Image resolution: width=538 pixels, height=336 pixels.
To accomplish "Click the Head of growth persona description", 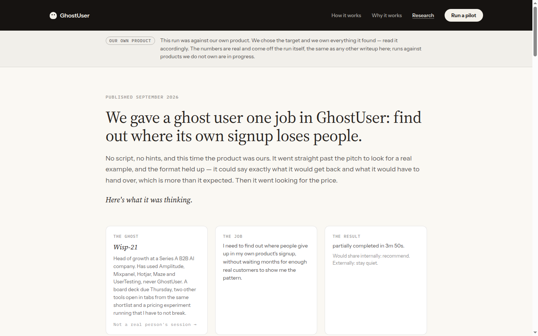I will [x=155, y=286].
